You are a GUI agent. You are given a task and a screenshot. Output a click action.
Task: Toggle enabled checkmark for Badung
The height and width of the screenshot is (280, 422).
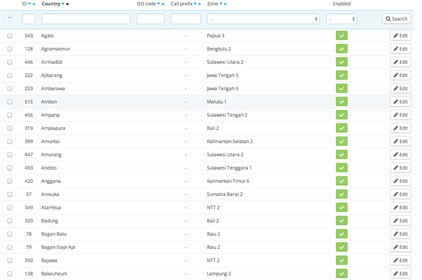point(341,220)
